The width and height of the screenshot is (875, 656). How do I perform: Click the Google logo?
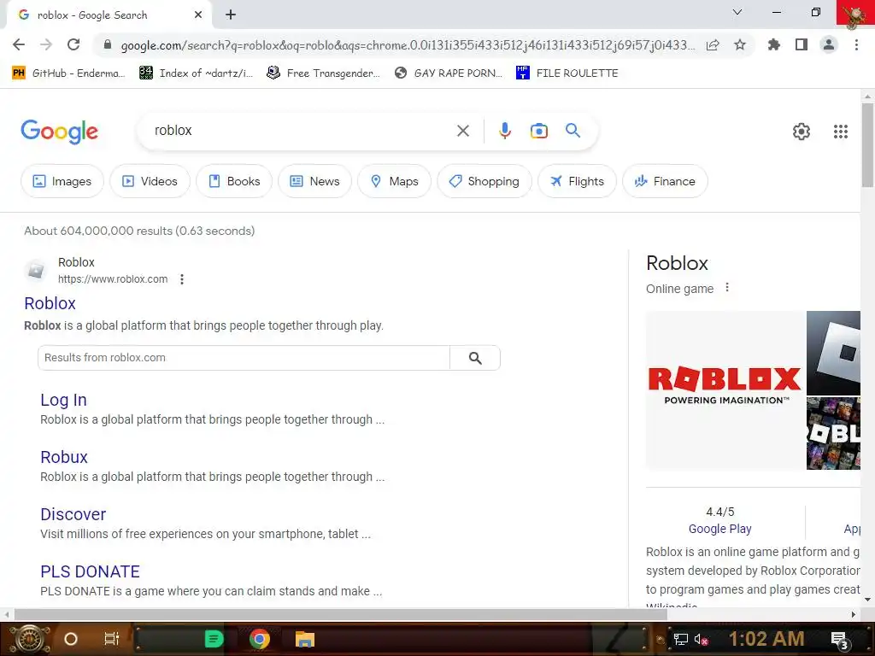(x=59, y=132)
